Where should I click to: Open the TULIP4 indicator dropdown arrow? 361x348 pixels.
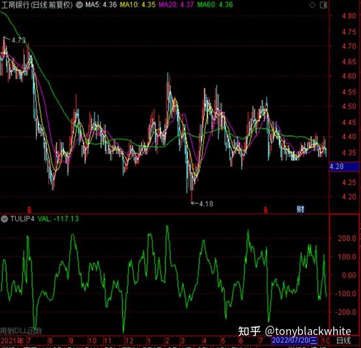point(4,219)
